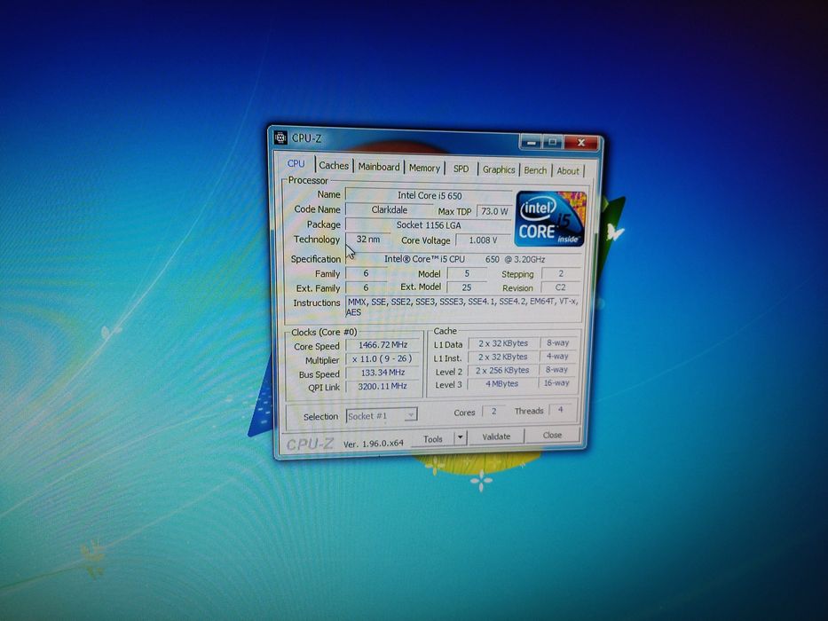Click the Multiplier value 'x 11.0 (9 - 26)'
The image size is (828, 621).
382,358
